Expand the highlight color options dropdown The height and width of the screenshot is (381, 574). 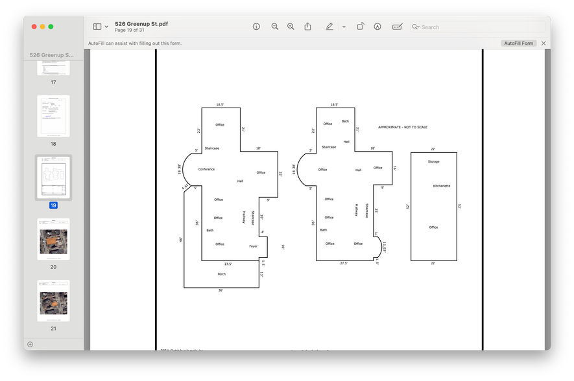344,27
